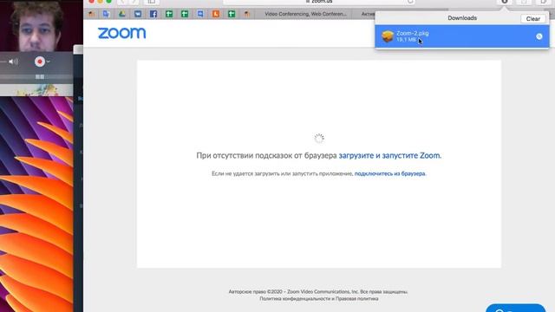
Task: Start recording with the red record button
Action: click(x=40, y=62)
